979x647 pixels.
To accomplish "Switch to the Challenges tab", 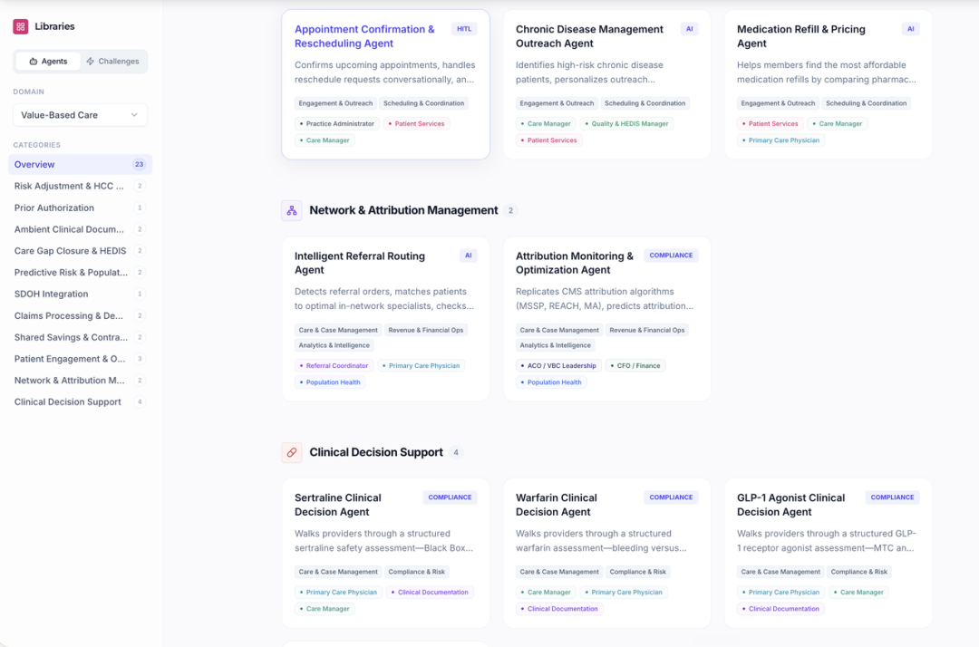I will 113,61.
